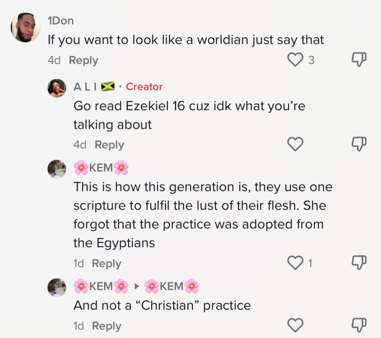This screenshot has height=338, width=381.
Task: Like the "Christian" practice reply
Action: 296,325
